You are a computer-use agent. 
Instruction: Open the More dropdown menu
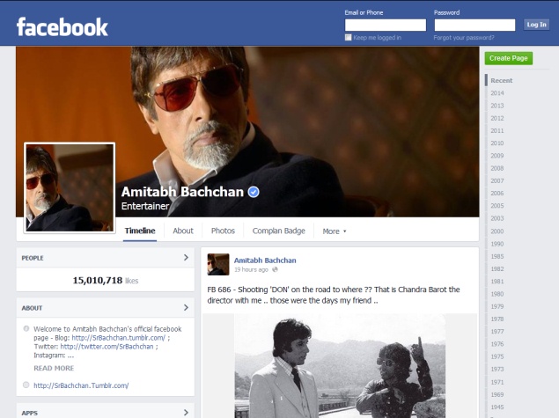[334, 231]
